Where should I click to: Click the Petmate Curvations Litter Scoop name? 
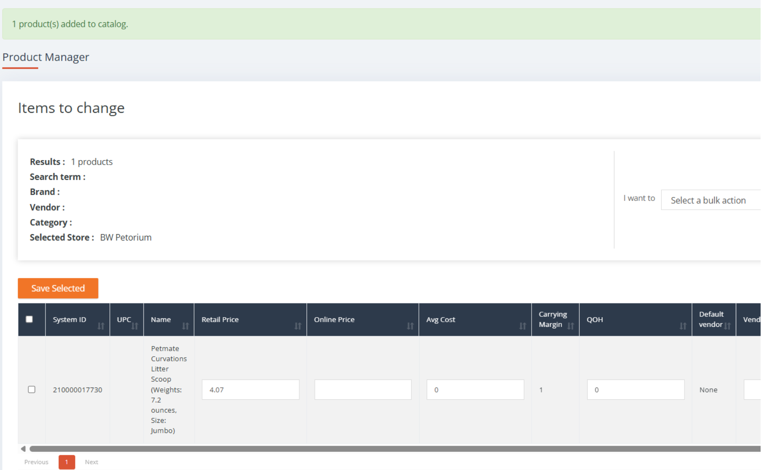(169, 390)
